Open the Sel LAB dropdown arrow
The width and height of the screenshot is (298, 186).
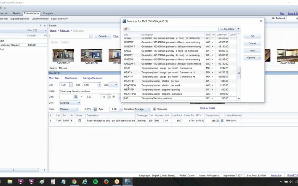point(99,85)
